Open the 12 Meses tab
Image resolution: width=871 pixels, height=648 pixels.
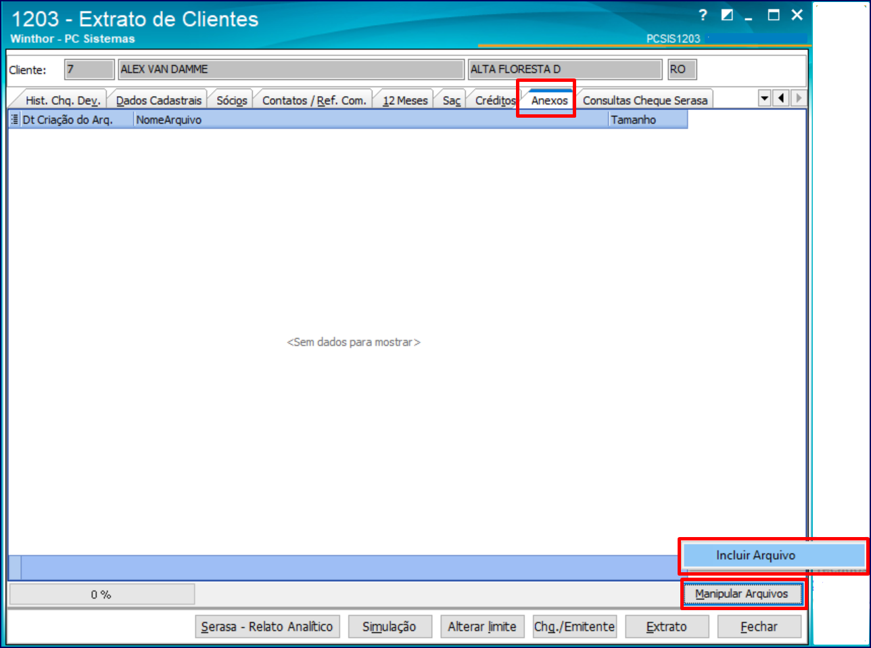[405, 100]
